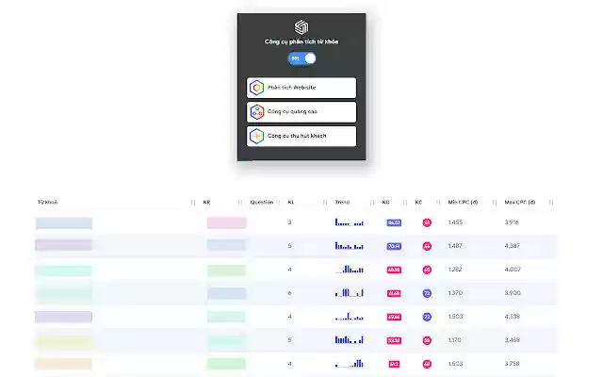Select the Max CPC value 3,916

pyautogui.click(x=512, y=222)
